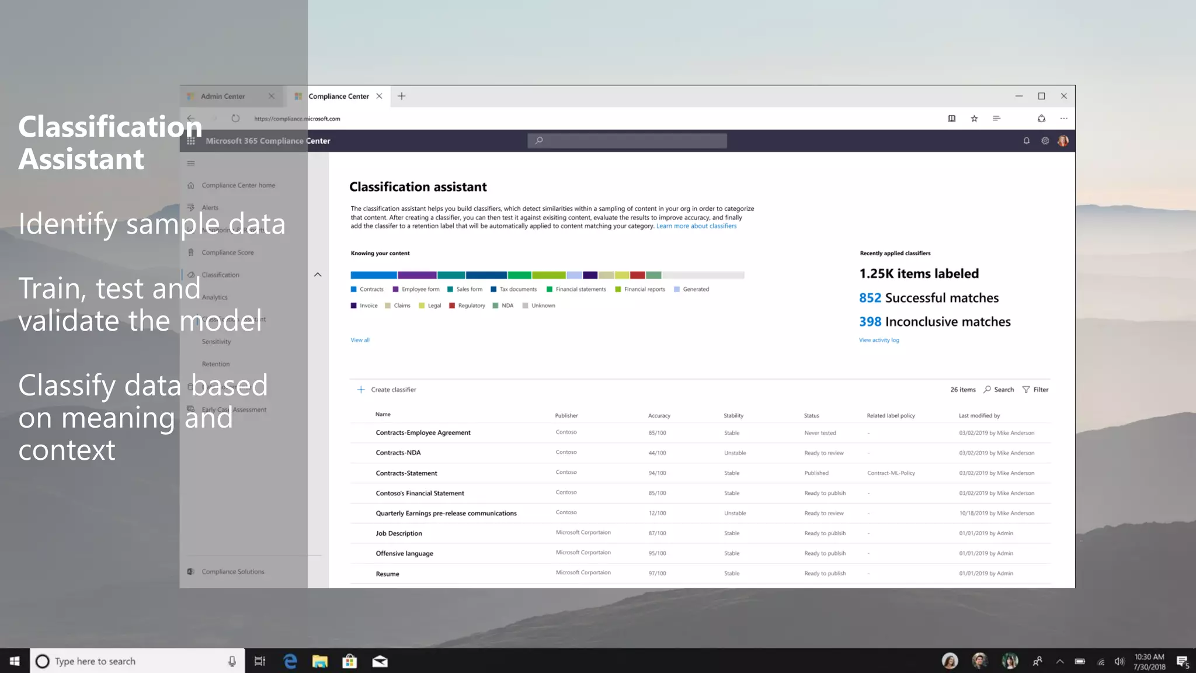Open reading view icon in browser toolbar
The height and width of the screenshot is (673, 1196).
point(951,119)
